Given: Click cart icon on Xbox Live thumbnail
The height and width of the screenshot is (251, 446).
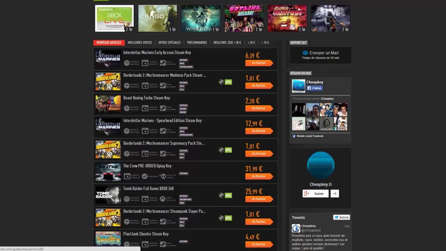Looking at the screenshot, I should point(131,30).
